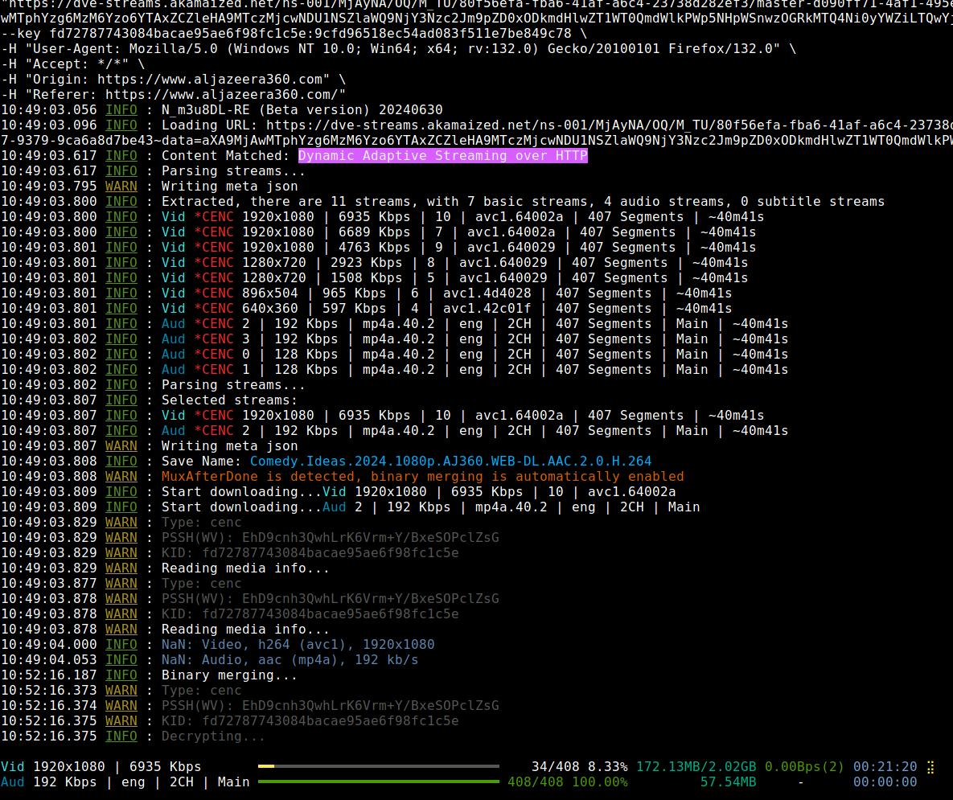This screenshot has width=953, height=800.
Task: Click the save name 'Comedy.Ideas.2024.1080p.AJ360.WEB-DL.AAC.2.0.H.264'
Action: pos(450,461)
